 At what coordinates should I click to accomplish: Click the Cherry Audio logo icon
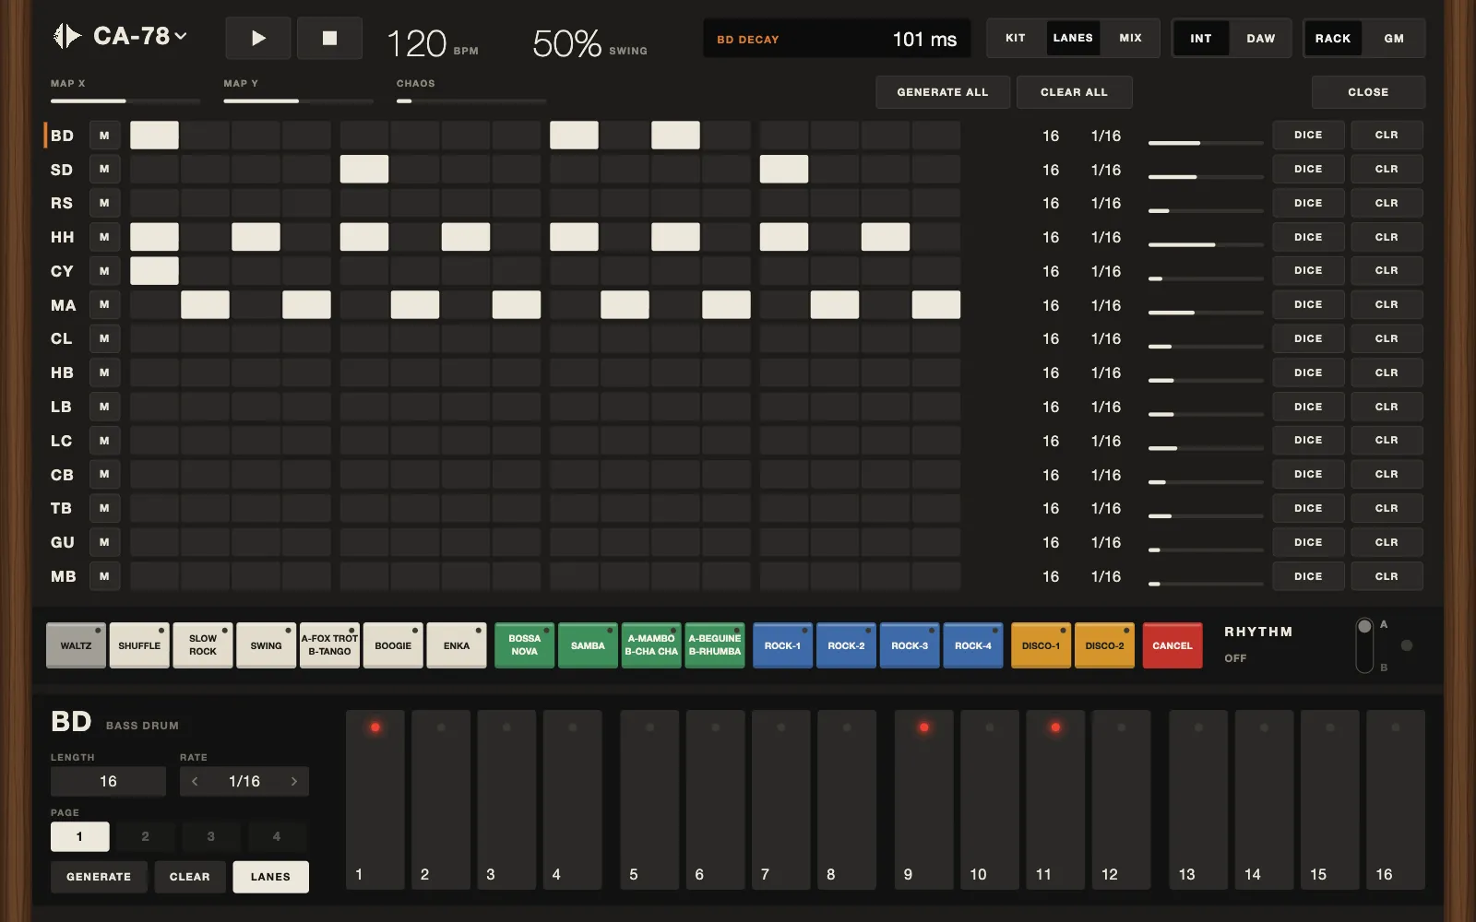point(66,36)
